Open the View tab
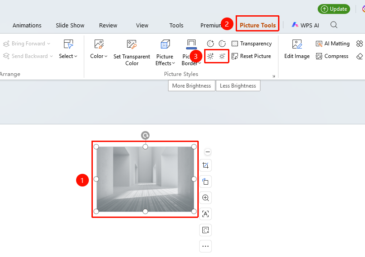The height and width of the screenshot is (257, 365). [142, 25]
